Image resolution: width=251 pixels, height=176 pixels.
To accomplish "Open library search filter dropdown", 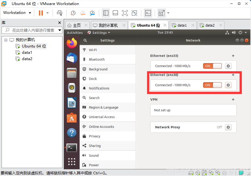I will 60,30.
